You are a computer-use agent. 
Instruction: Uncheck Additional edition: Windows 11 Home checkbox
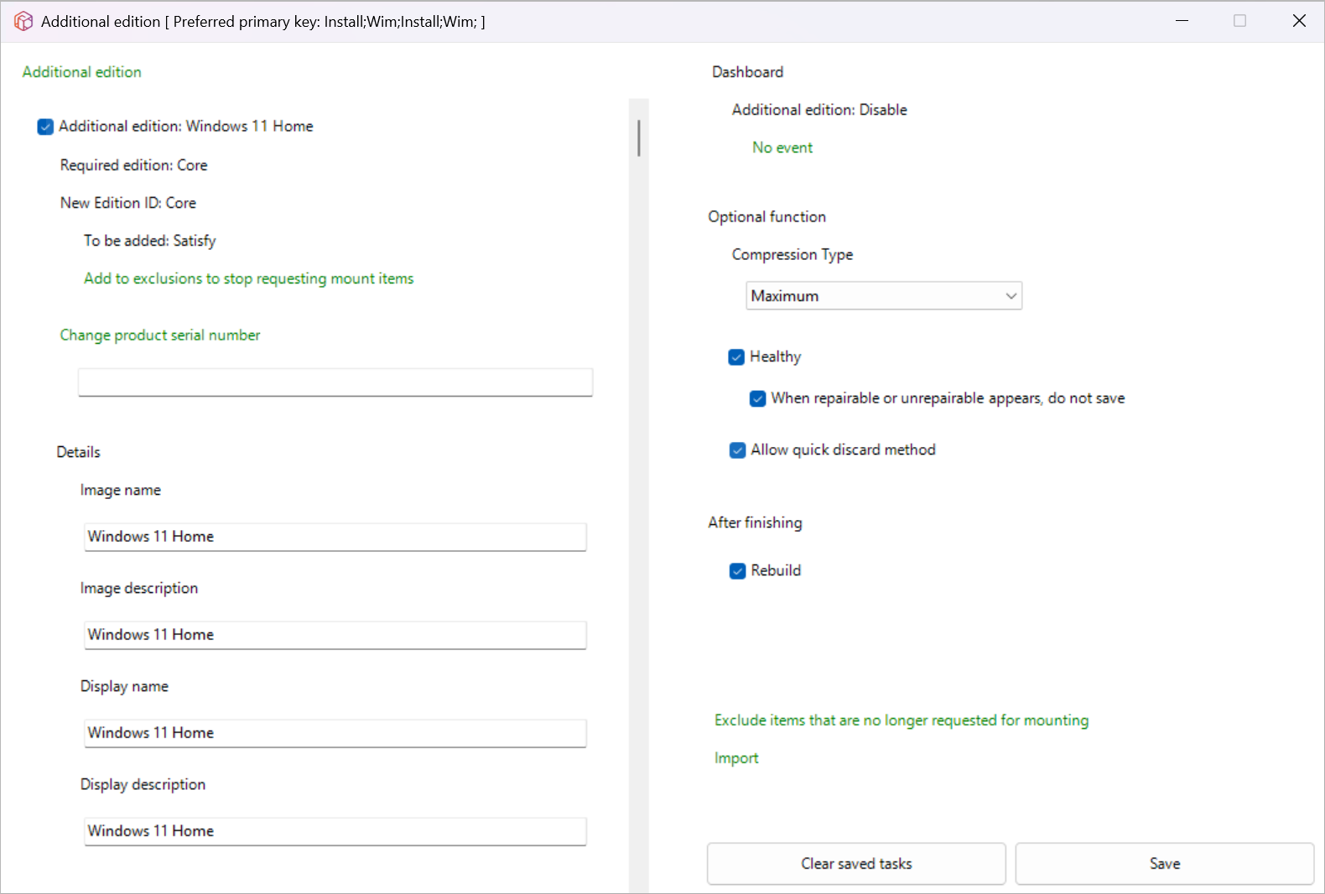[45, 127]
